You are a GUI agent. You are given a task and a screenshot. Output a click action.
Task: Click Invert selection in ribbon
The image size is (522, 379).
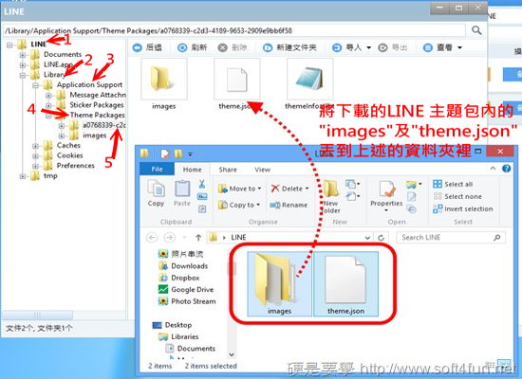pos(463,208)
